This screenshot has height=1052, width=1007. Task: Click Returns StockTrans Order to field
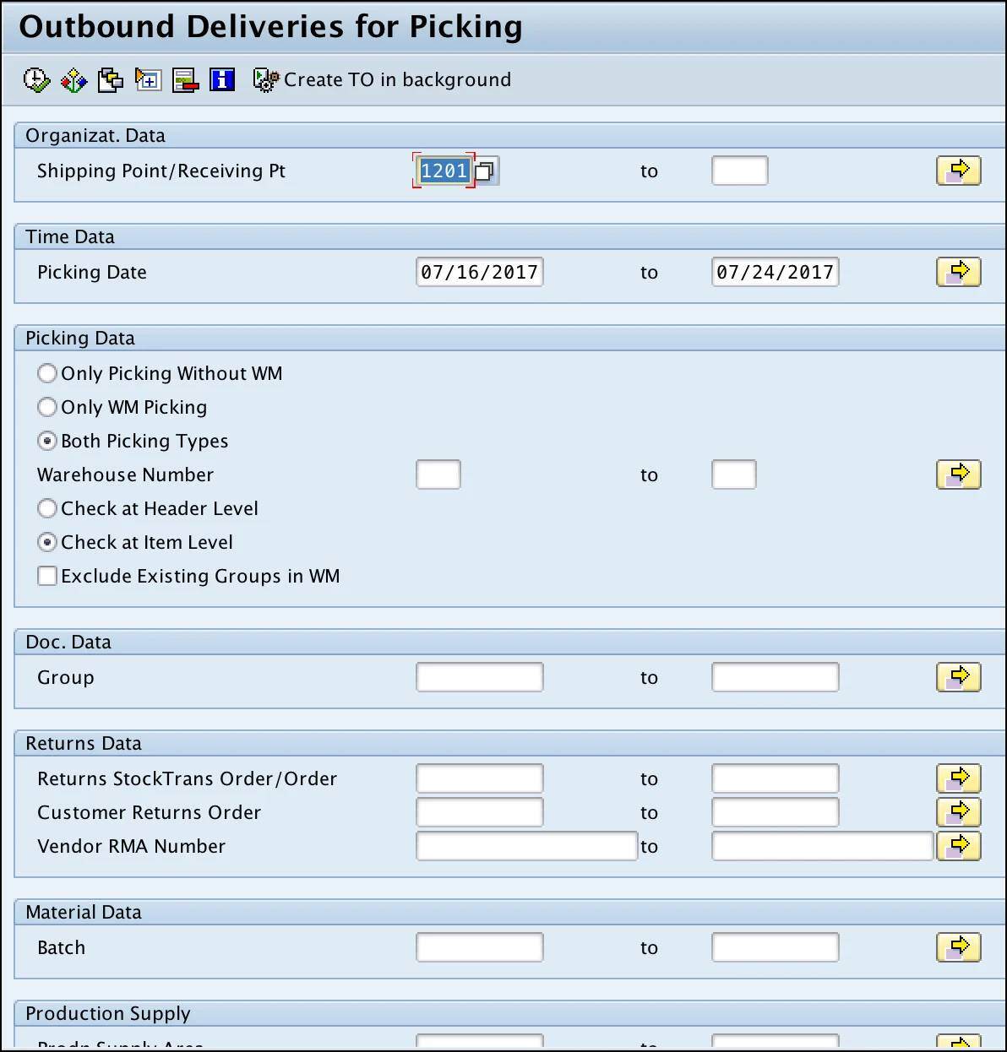[x=776, y=778]
